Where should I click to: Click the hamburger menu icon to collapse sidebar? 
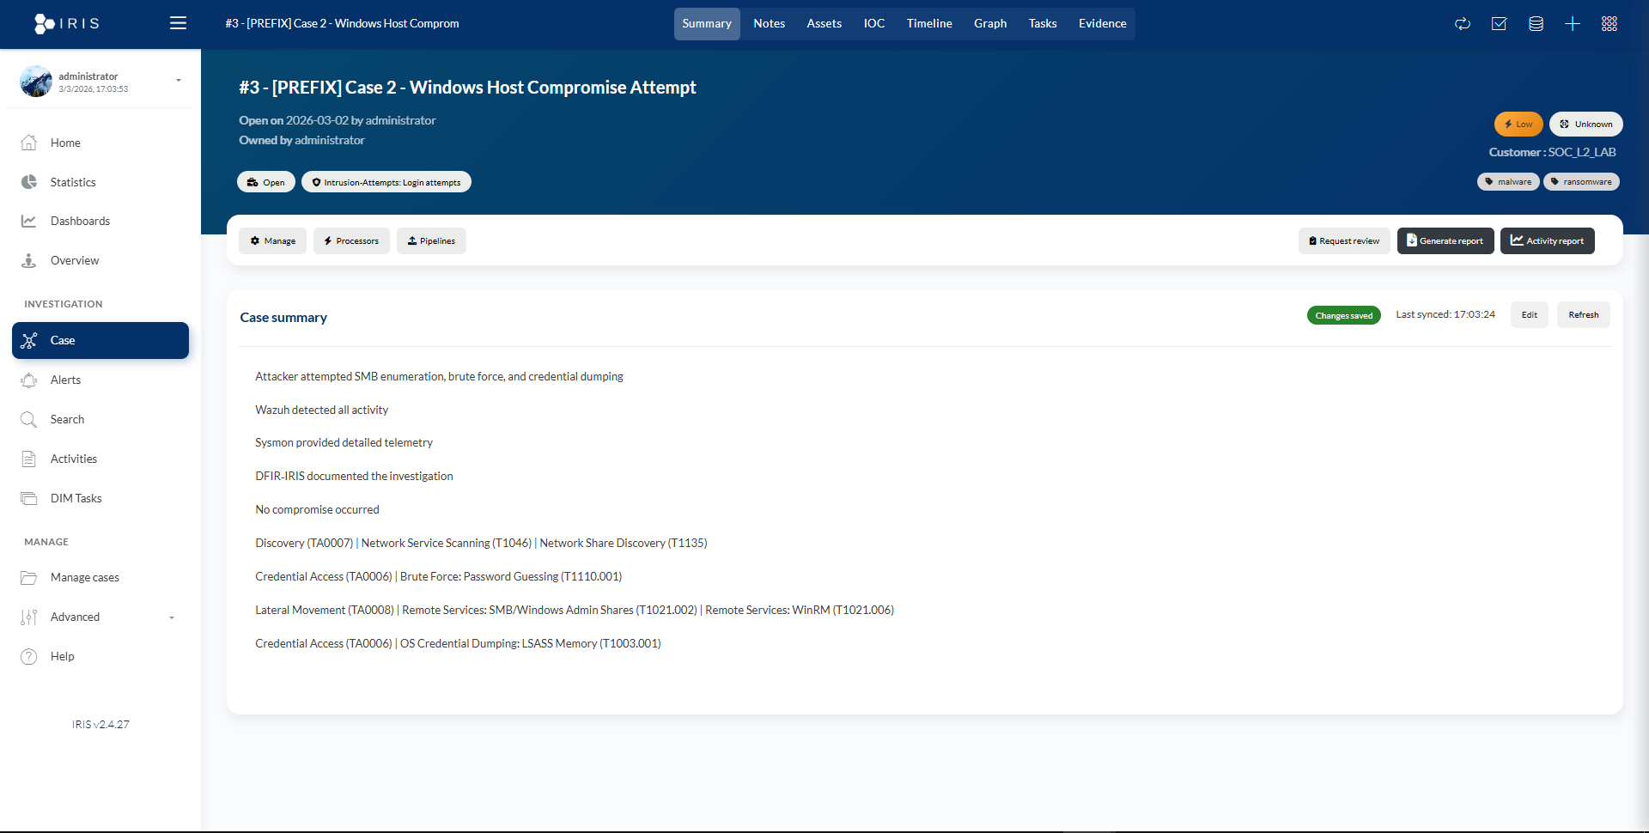coord(178,23)
